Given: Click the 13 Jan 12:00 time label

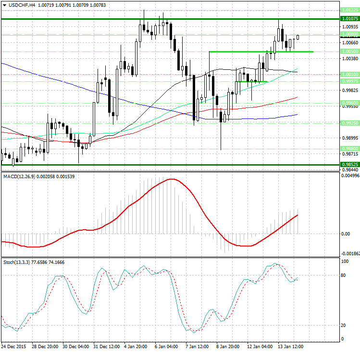Looking at the screenshot, I should click(291, 346).
